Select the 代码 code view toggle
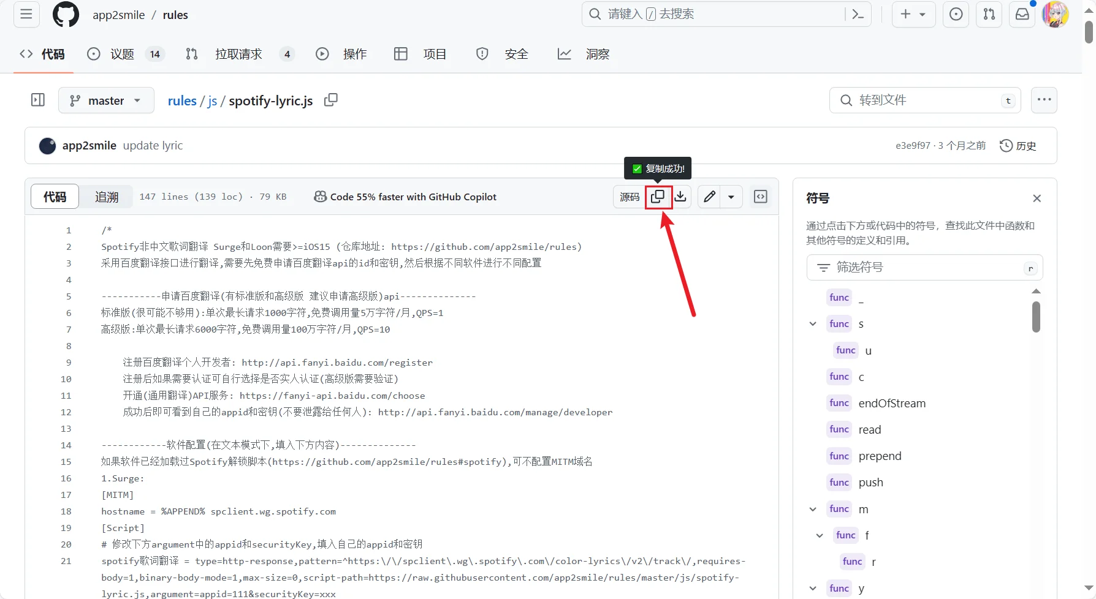Screen dimensions: 1096x599 (55, 197)
